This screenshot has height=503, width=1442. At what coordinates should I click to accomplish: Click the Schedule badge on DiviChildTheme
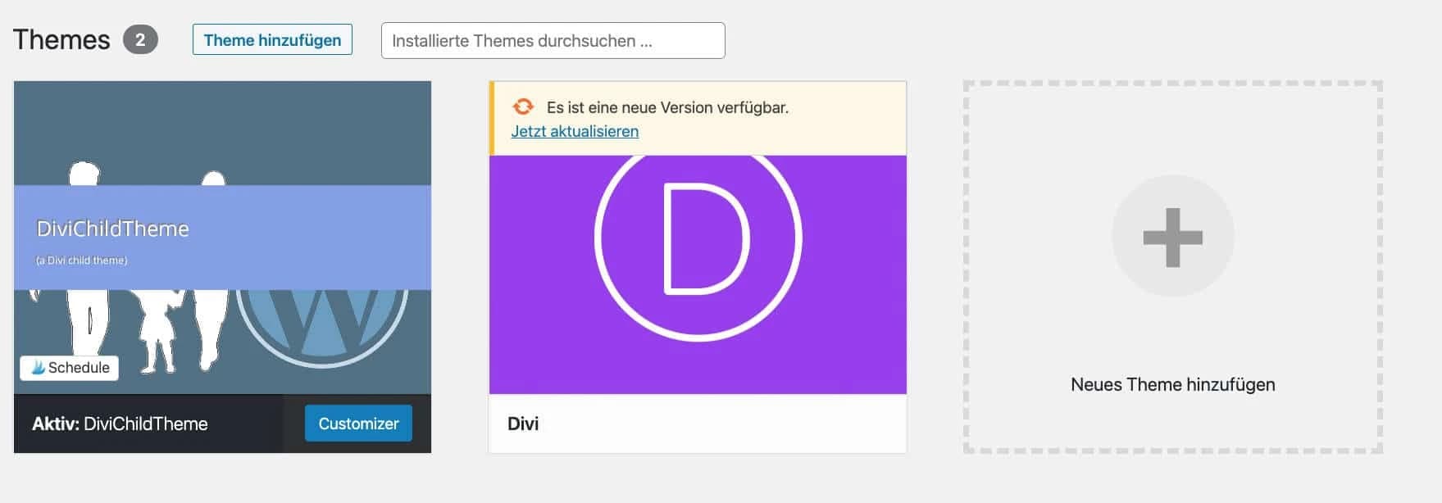click(x=70, y=368)
